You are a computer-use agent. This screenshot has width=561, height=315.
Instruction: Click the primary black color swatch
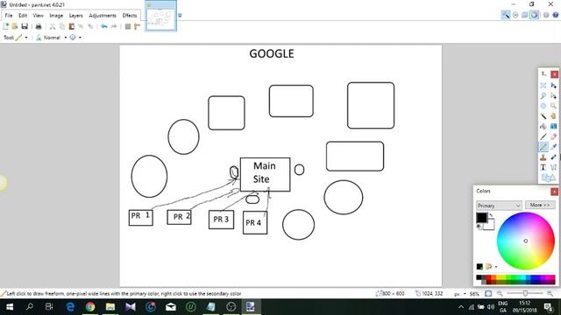click(481, 218)
